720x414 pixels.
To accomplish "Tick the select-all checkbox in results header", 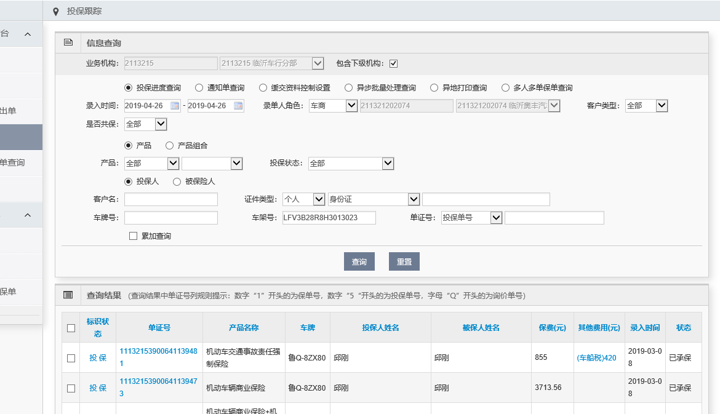I will tap(71, 328).
